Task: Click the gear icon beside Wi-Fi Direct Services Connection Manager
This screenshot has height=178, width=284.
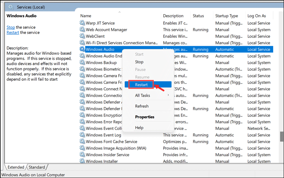Action: [82, 43]
